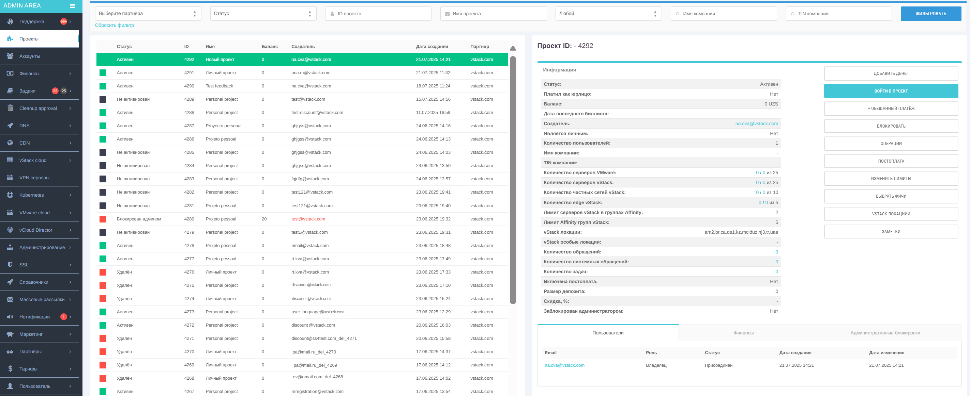
Task: Click the Поддержка sidebar icon
Action: [x=10, y=21]
